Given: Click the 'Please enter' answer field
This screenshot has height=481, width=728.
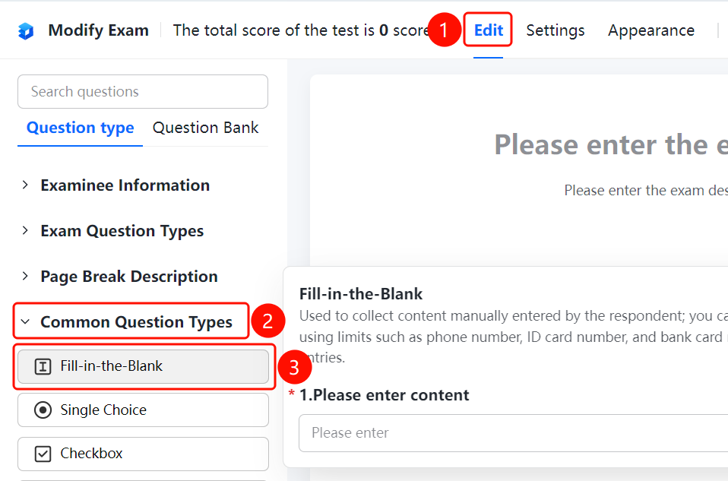Looking at the screenshot, I should [513, 432].
